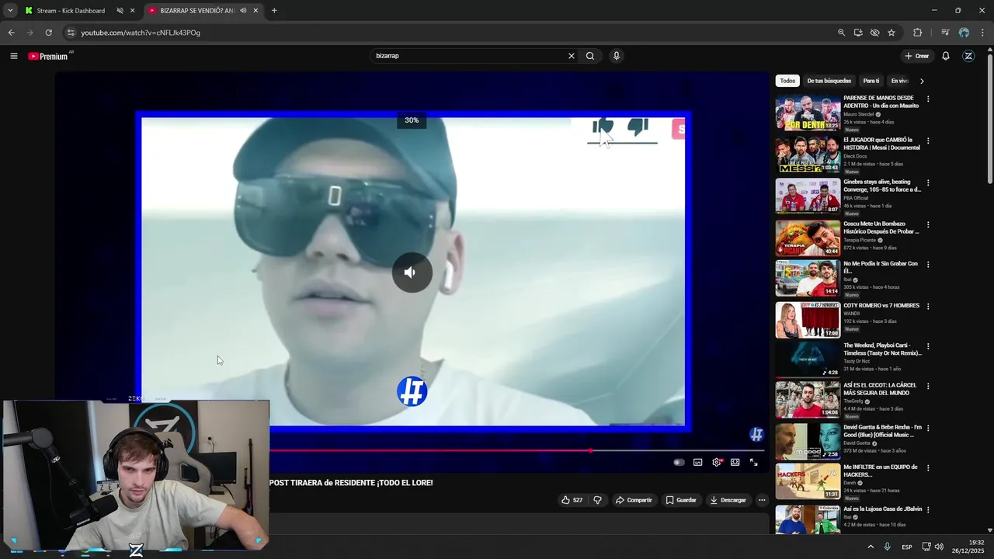The height and width of the screenshot is (559, 994).
Task: Click the Descargar button
Action: pos(728,500)
